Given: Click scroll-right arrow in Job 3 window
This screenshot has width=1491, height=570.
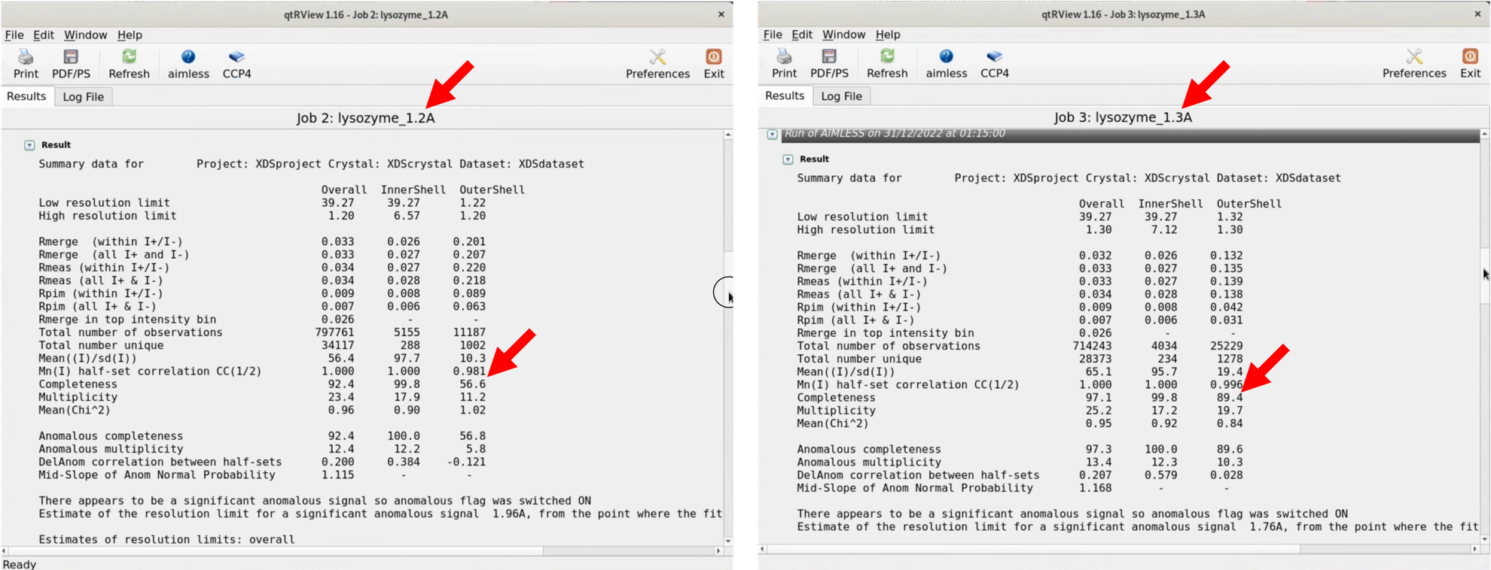Looking at the screenshot, I should pos(1475,549).
